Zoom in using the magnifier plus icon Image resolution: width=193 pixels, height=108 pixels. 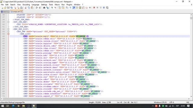click(x=52, y=7)
